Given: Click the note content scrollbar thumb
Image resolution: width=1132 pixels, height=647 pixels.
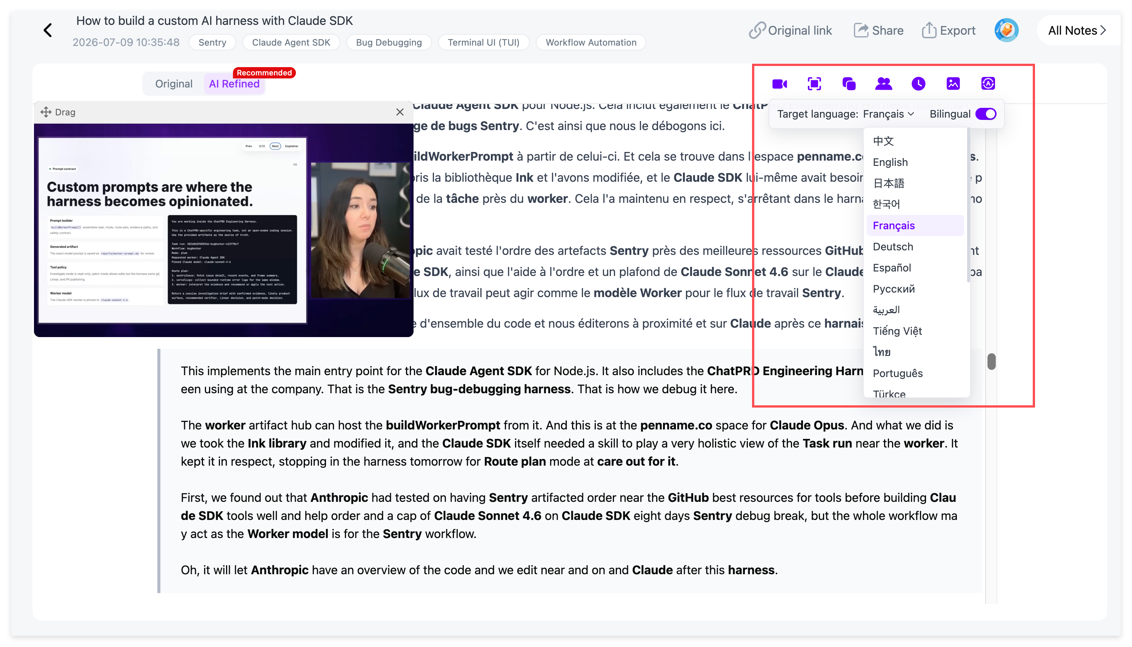Looking at the screenshot, I should coord(991,361).
